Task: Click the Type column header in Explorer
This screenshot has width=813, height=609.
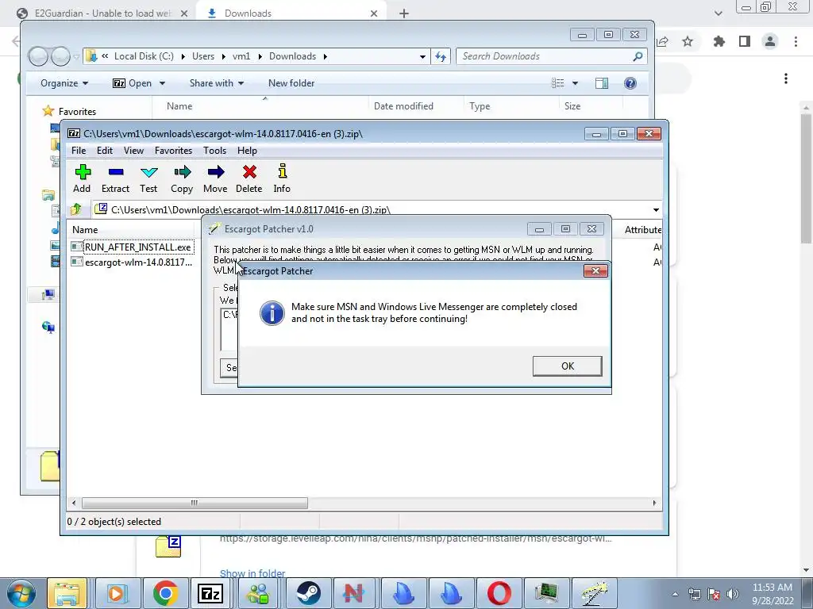Action: tap(480, 106)
